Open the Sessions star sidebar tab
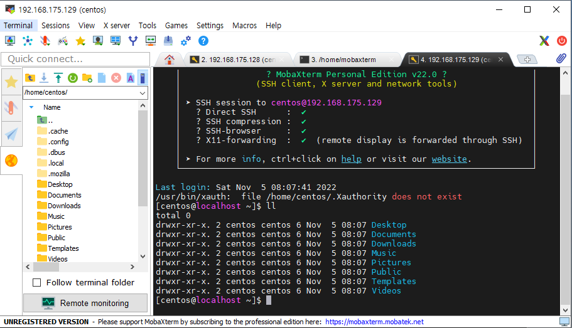The image size is (572, 328). click(11, 82)
